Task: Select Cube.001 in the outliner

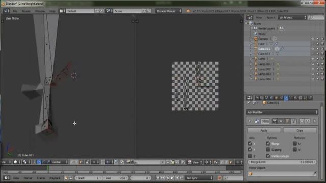Action: (264, 49)
